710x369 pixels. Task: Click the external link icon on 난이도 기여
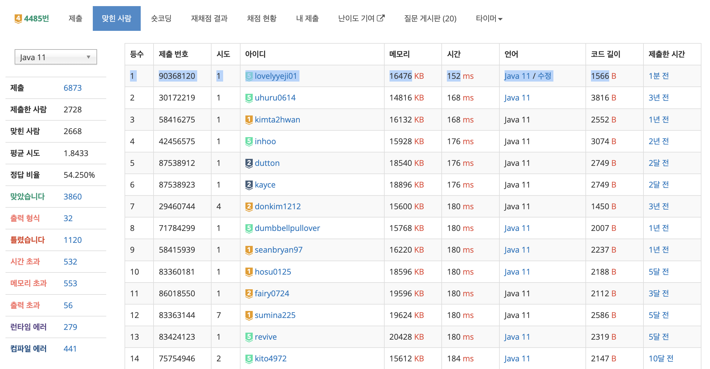pyautogui.click(x=381, y=18)
